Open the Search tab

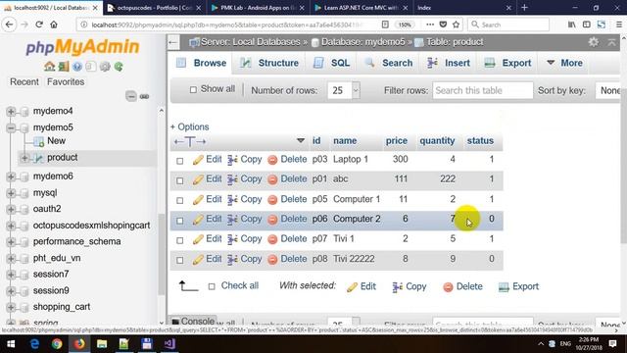click(389, 63)
